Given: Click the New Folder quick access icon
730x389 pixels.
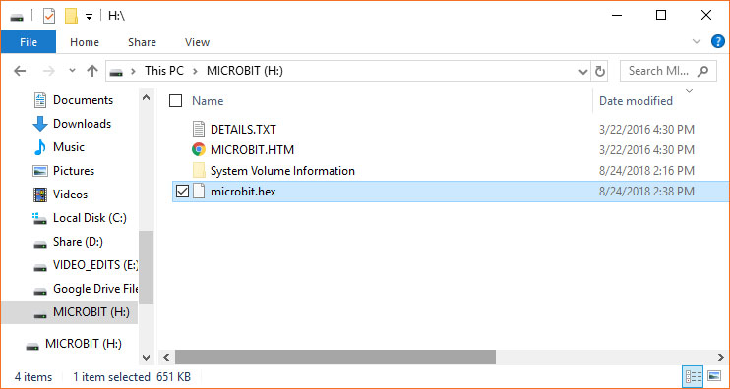Looking at the screenshot, I should 71,17.
